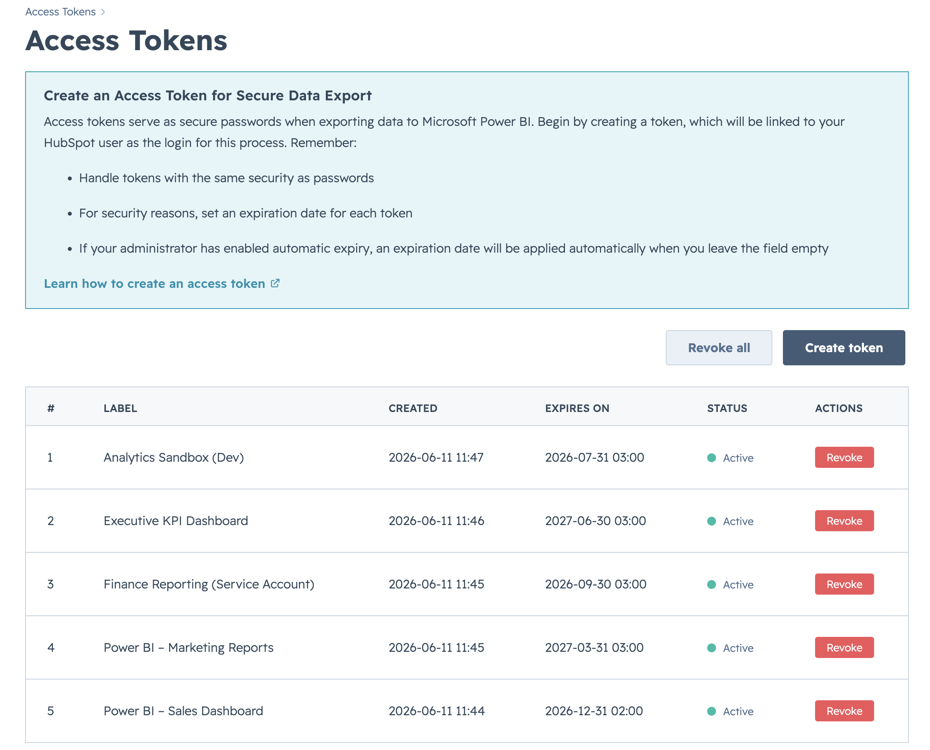The height and width of the screenshot is (750, 930).
Task: Select the Power BI – Marketing Reports label
Action: coord(188,647)
